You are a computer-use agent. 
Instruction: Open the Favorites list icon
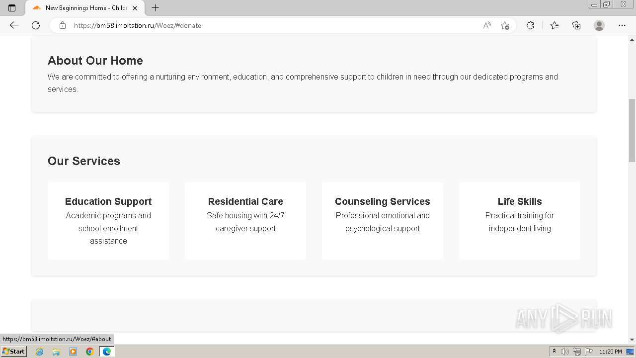pyautogui.click(x=555, y=25)
